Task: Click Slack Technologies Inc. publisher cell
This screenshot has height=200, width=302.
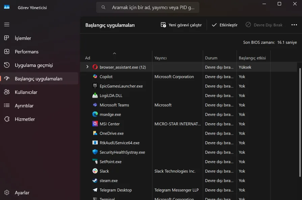Action: point(175,171)
